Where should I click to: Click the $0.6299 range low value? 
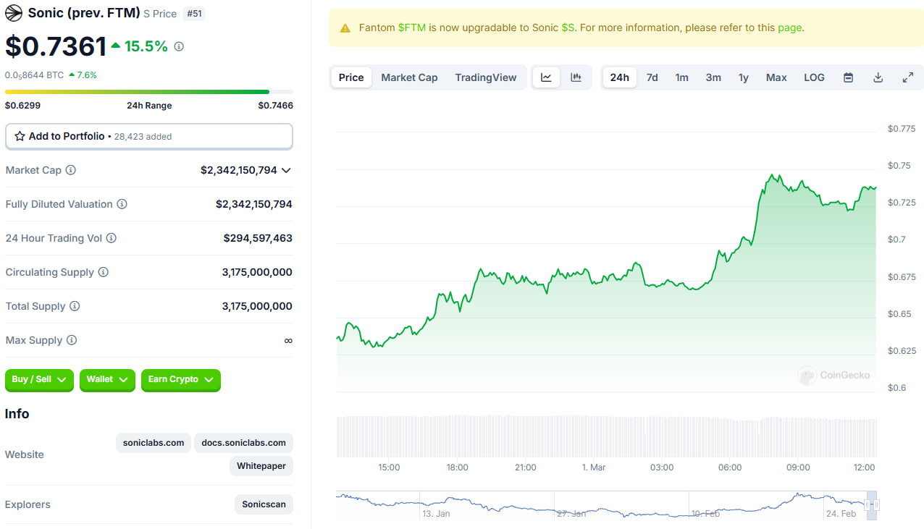[22, 106]
